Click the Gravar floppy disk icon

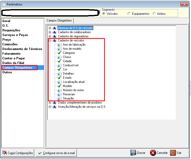click(133, 153)
